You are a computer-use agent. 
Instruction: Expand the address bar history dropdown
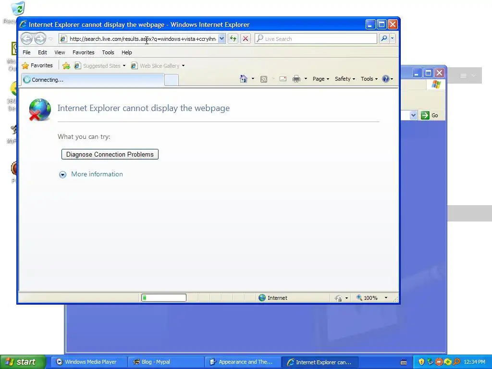point(221,38)
